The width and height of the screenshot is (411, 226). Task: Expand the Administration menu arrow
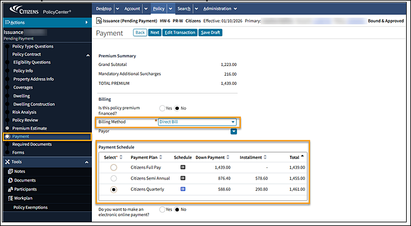[x=235, y=9]
